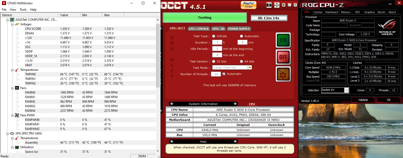The image size is (403, 158).
Task: Click the Fans fan icon
Action: coord(17,88)
